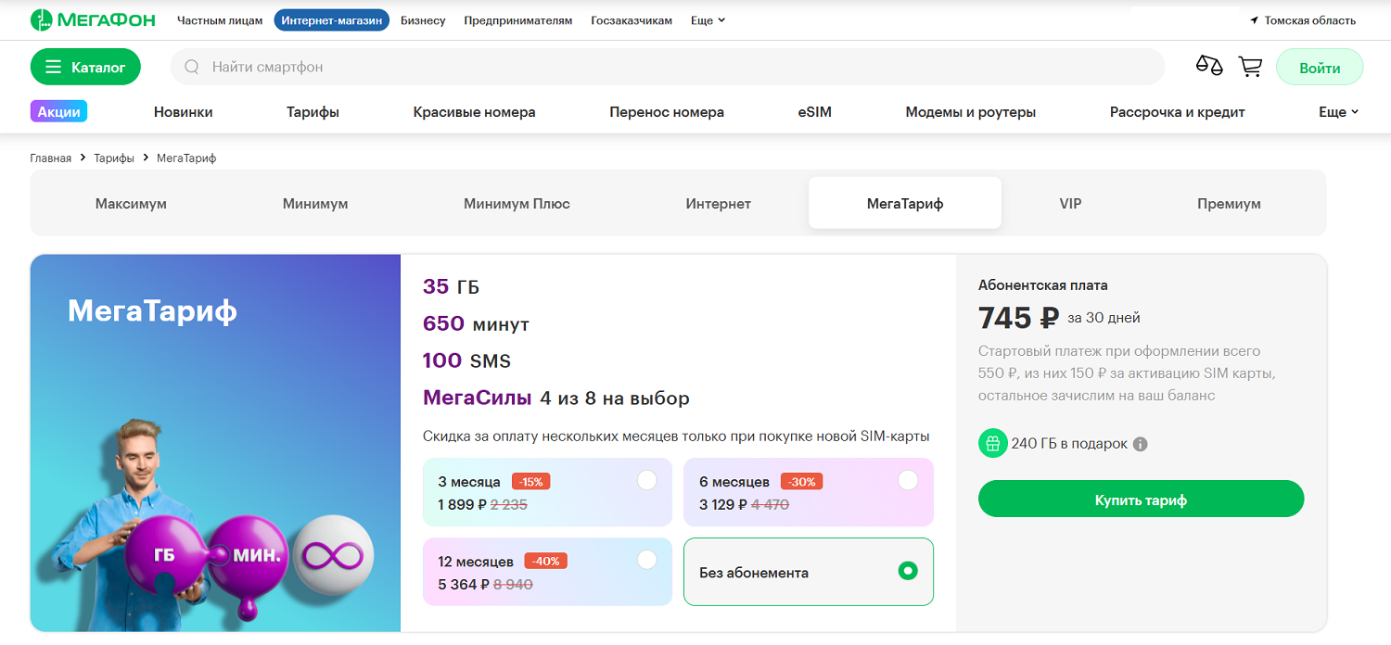This screenshot has width=1391, height=645.
Task: Open Перенос номера page
Action: (667, 112)
